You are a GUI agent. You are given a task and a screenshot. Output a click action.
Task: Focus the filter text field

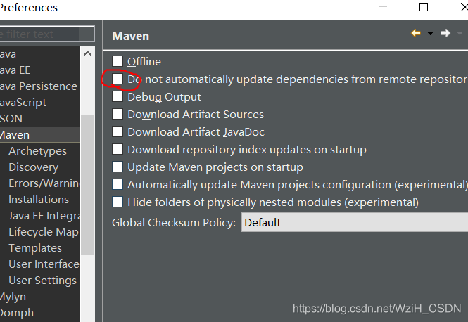[46, 34]
